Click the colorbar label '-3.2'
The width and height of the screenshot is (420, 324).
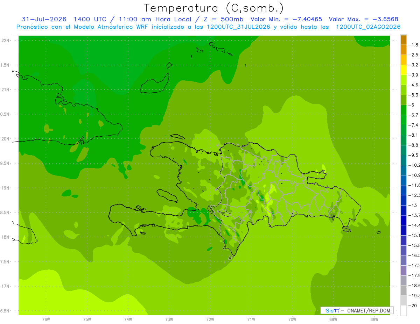pyautogui.click(x=413, y=65)
